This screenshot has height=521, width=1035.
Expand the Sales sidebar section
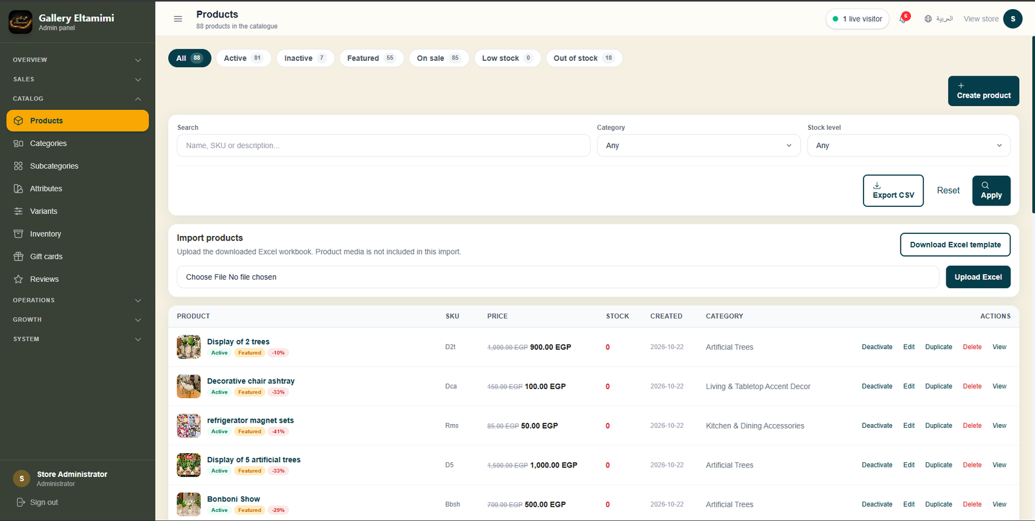[x=78, y=80]
